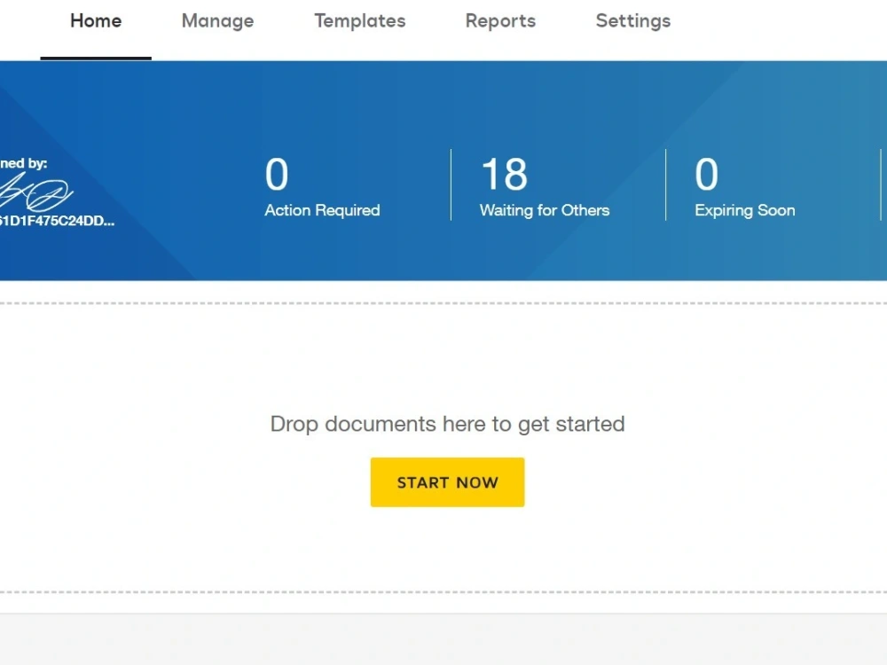Click the signature image in the banner
This screenshot has height=665, width=887.
pos(35,192)
